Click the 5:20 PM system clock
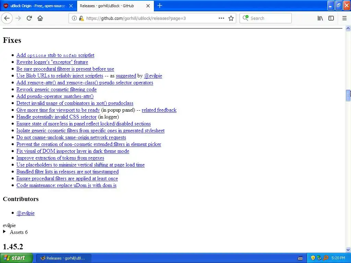Image resolution: width=351 pixels, height=263 pixels. (338, 258)
